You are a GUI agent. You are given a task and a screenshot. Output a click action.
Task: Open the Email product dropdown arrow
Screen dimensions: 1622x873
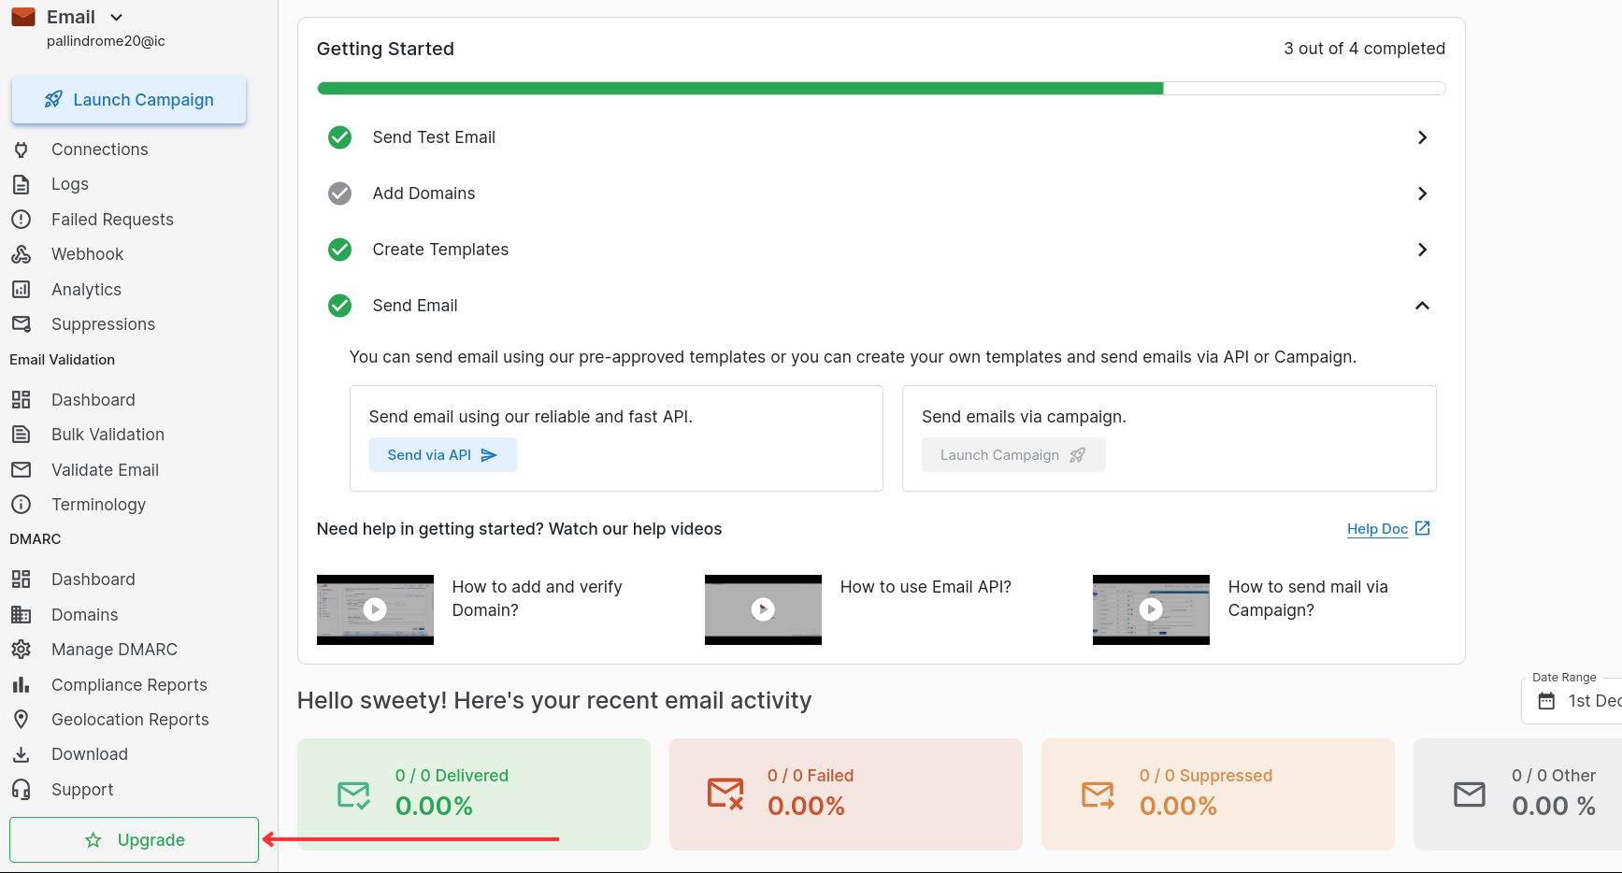click(116, 18)
